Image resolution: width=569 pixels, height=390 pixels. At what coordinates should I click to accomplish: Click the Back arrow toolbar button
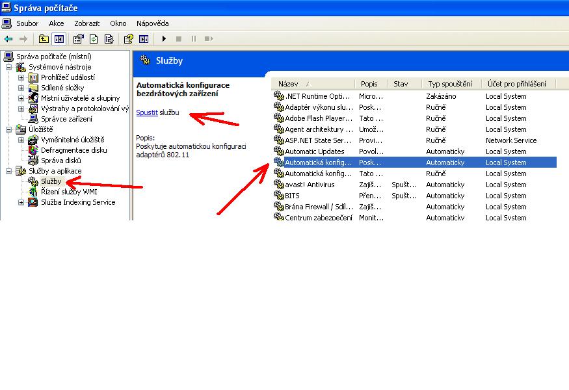(8, 39)
